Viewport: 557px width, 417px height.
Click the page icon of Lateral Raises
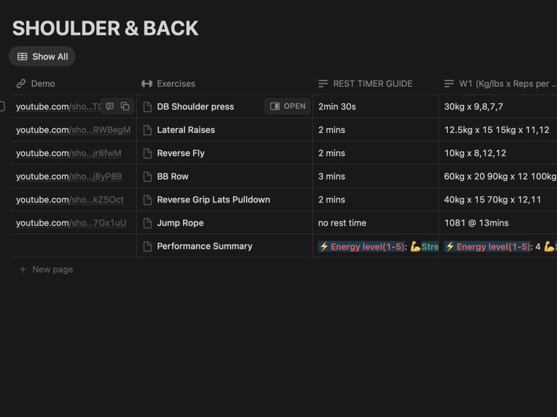[148, 130]
